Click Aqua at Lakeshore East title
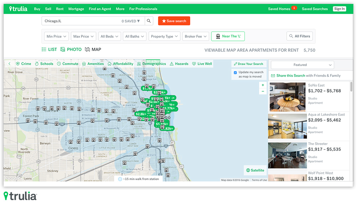Screen dimensions: 357x204 [x=326, y=114]
